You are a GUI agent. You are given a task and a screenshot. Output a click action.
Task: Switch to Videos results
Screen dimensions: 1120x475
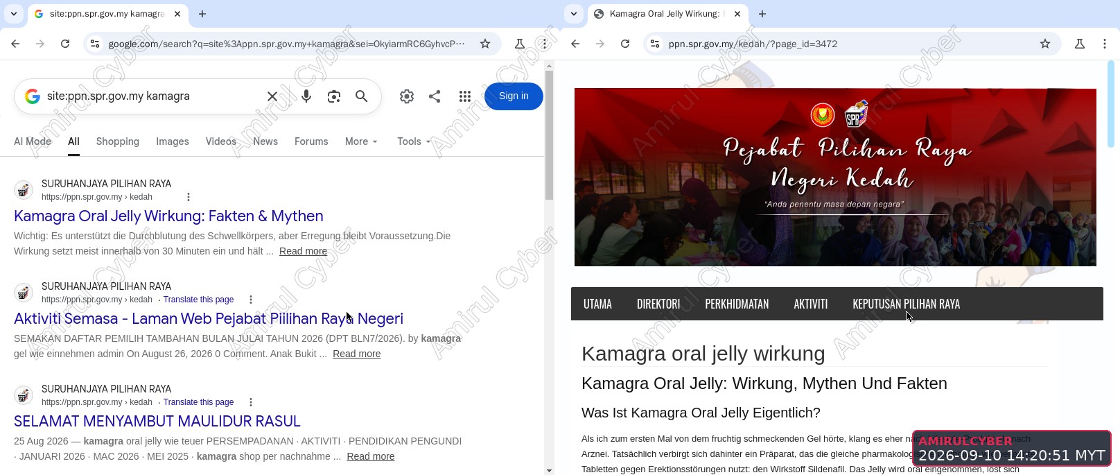coord(221,141)
